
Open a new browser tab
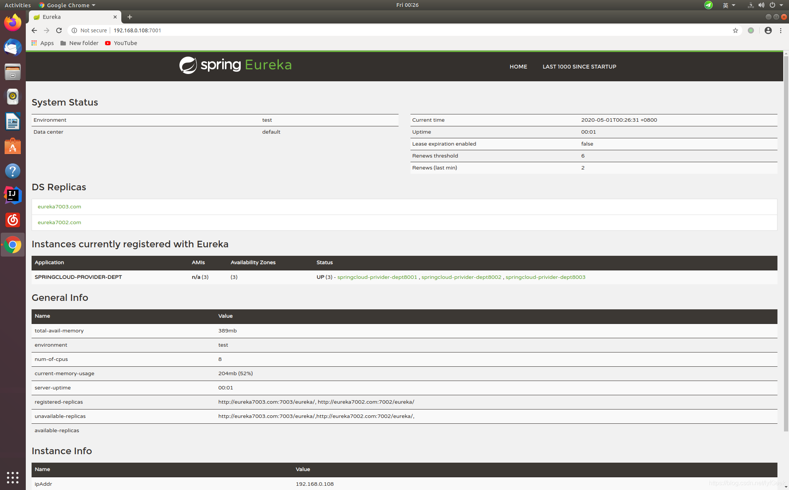(x=130, y=17)
